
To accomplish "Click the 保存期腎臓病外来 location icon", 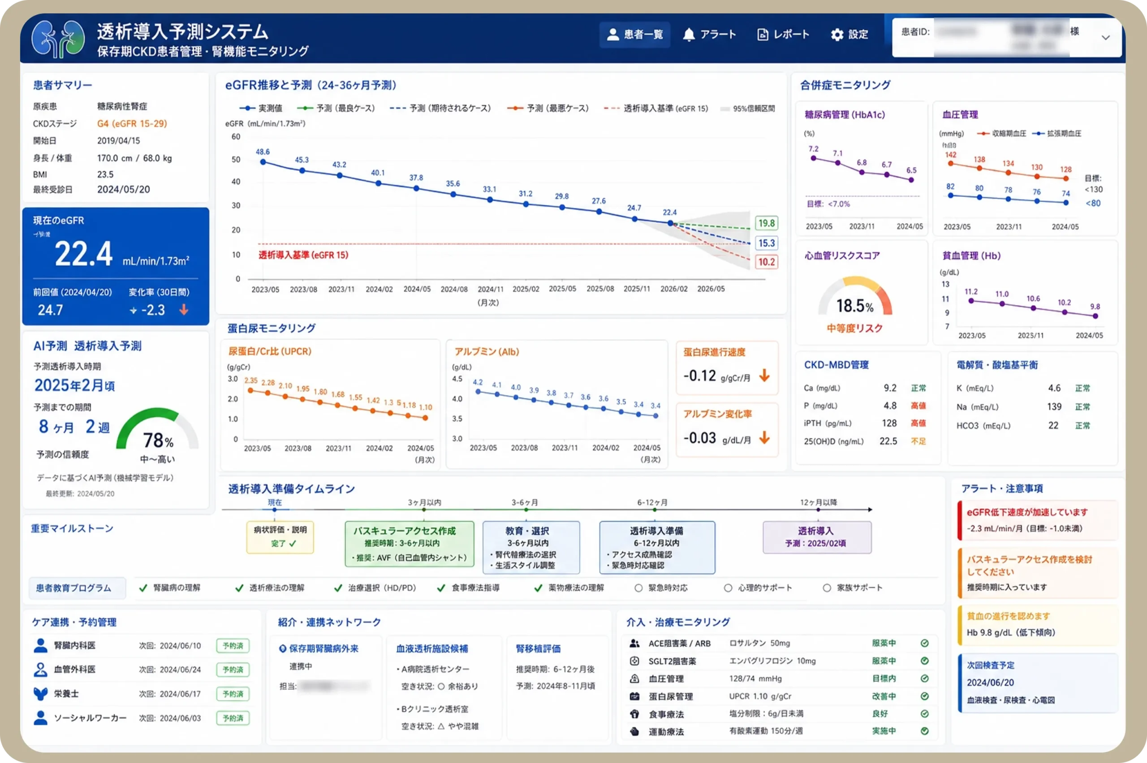I will click(282, 648).
